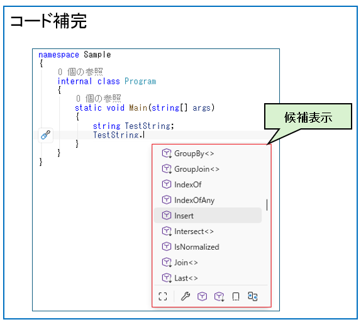The height and width of the screenshot is (322, 361).
Task: Click the screwdriver quick actions icon
Action: point(45,135)
